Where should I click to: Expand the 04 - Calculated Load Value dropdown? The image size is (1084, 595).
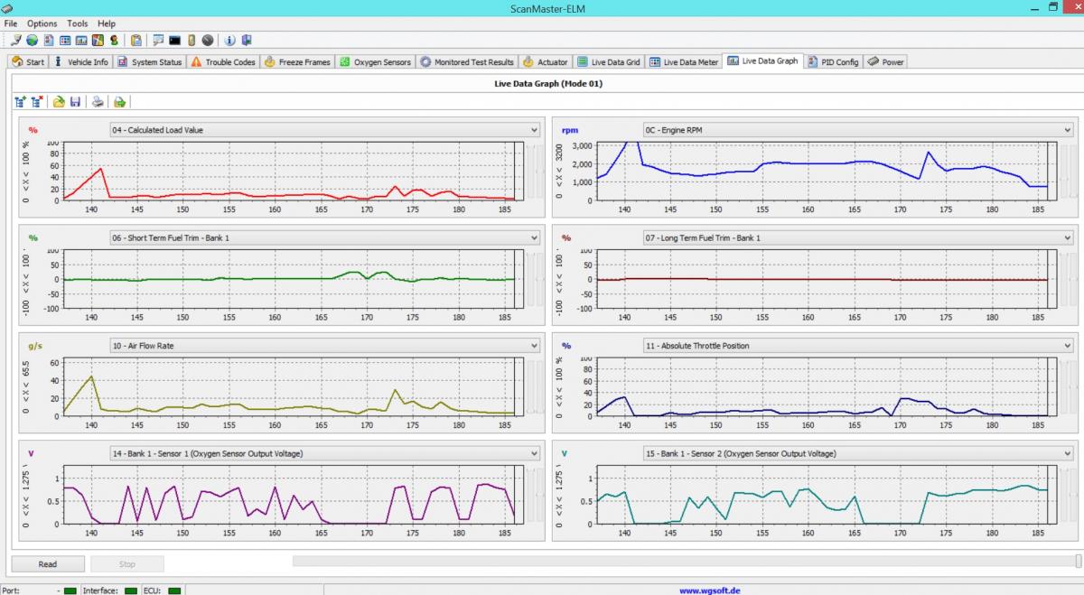(x=534, y=130)
